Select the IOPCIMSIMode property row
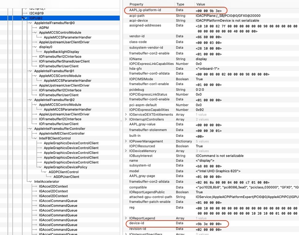This screenshot has width=299, height=235. tap(211, 79)
